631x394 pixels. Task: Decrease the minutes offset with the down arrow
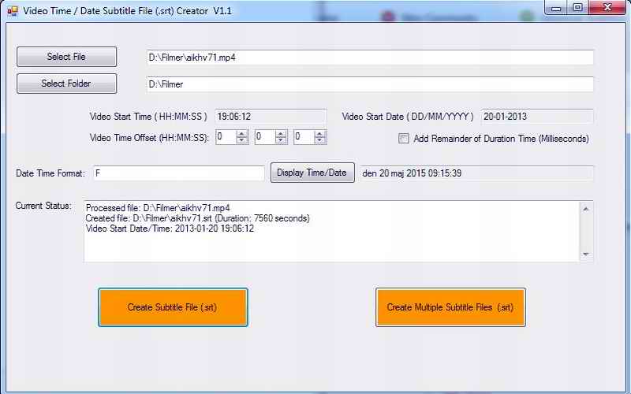pyautogui.click(x=282, y=140)
